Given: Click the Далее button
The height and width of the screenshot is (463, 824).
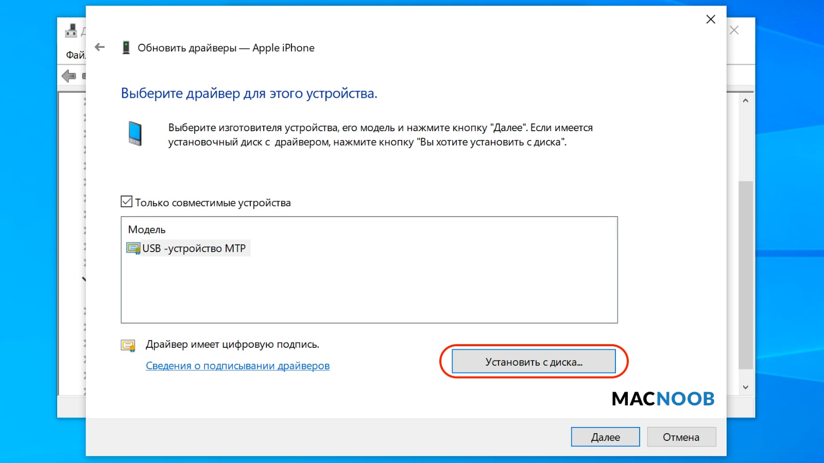Looking at the screenshot, I should click(x=606, y=437).
